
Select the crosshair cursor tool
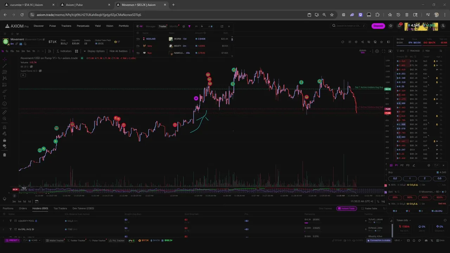tap(4, 59)
